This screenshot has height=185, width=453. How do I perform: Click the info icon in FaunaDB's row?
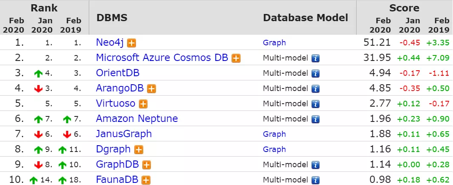[x=315, y=180]
